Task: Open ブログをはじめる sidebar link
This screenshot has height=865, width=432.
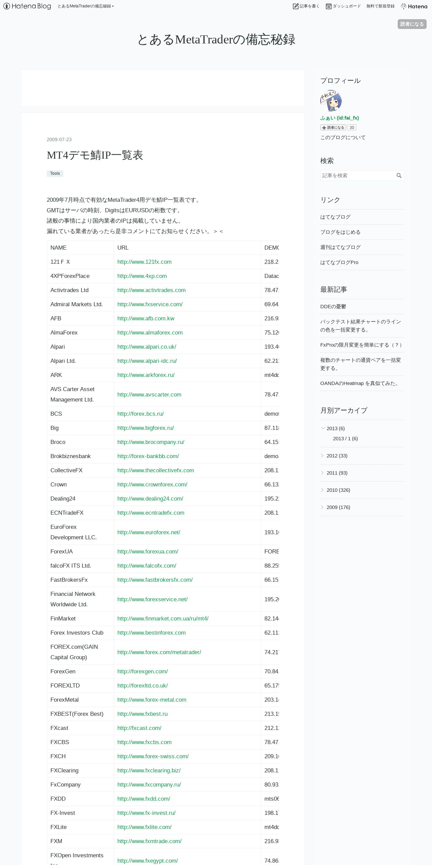Action: click(340, 232)
